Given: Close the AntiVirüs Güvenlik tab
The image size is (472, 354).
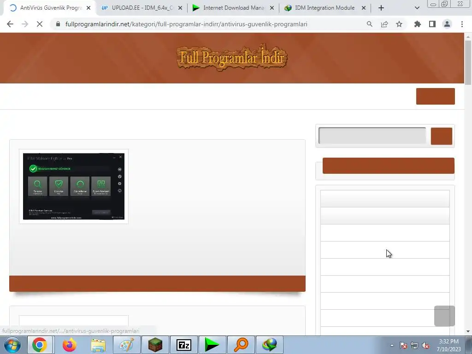Looking at the screenshot, I should [88, 8].
